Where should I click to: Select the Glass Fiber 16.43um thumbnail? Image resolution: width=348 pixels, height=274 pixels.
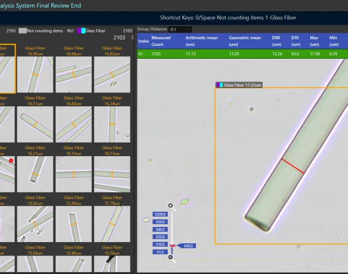(x=74, y=124)
